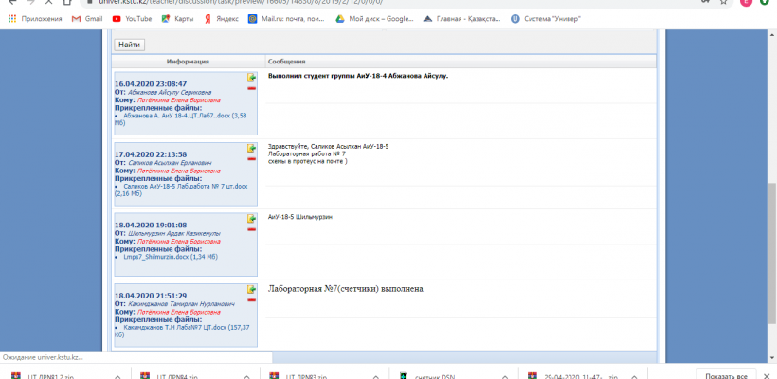Image resolution: width=777 pixels, height=379 pixels.
Task: Reply to Саликов Асылхан's message via arrow icon
Action: 252,148
